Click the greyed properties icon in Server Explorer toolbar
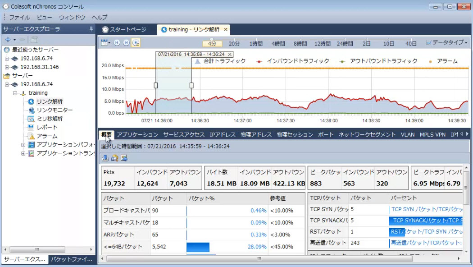473x267 pixels. [x=34, y=40]
